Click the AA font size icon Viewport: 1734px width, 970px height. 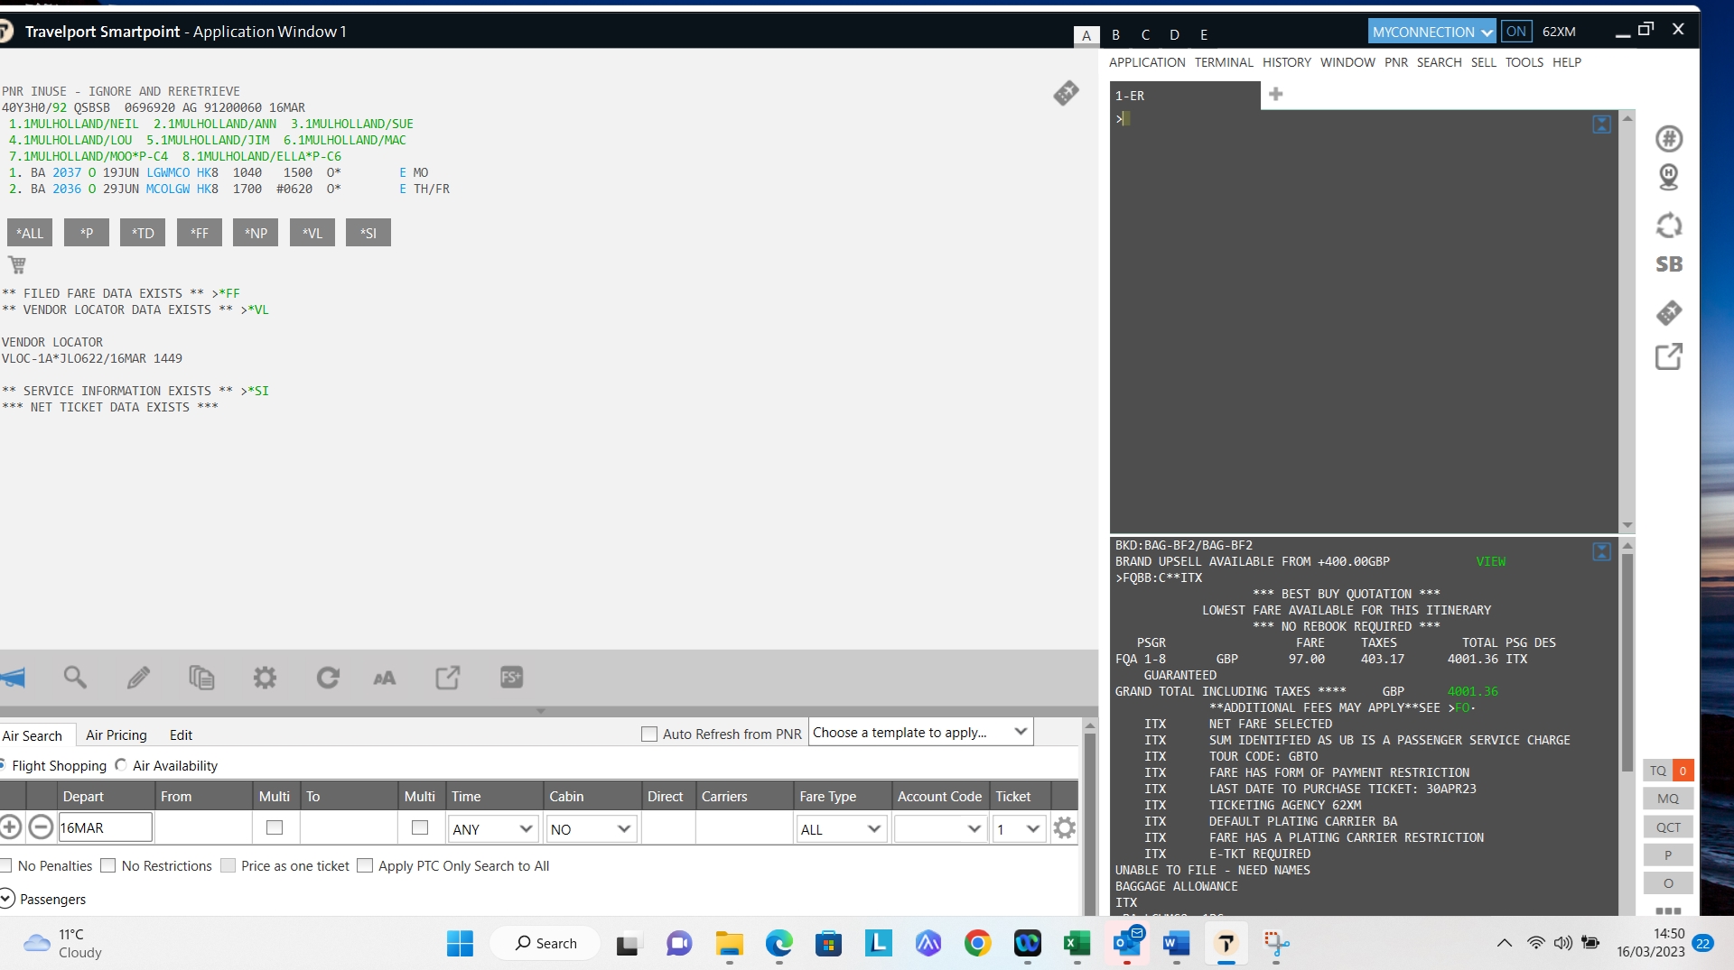coord(385,678)
